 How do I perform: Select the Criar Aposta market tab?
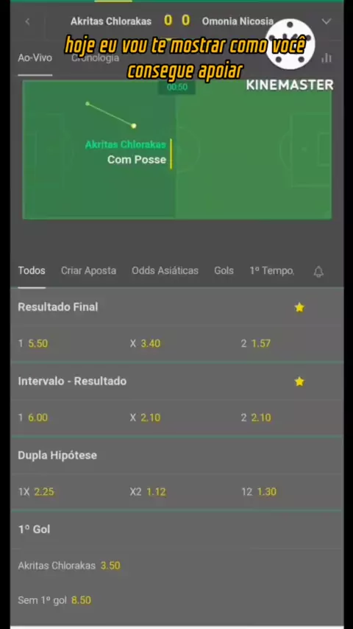pos(88,271)
